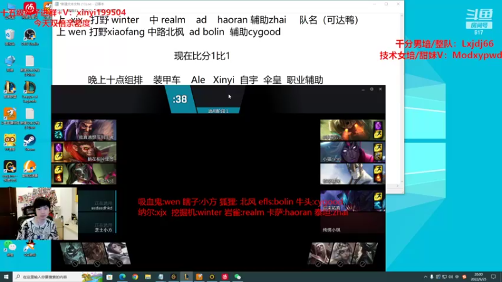Click the second banned champion on left side

[x=95, y=254]
